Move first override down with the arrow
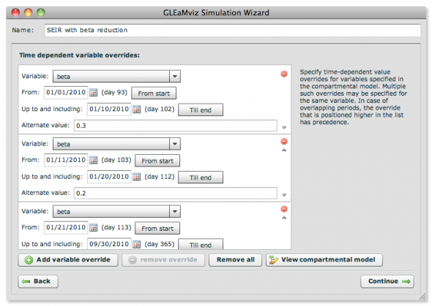This screenshot has width=432, height=306. 284,128
